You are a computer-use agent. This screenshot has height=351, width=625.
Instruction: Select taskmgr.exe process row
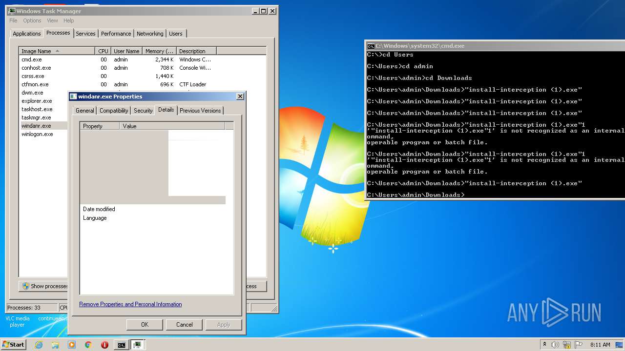coord(43,117)
